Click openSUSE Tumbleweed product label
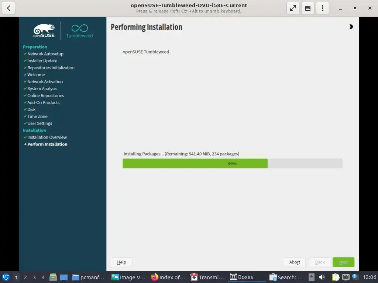 [x=145, y=52]
